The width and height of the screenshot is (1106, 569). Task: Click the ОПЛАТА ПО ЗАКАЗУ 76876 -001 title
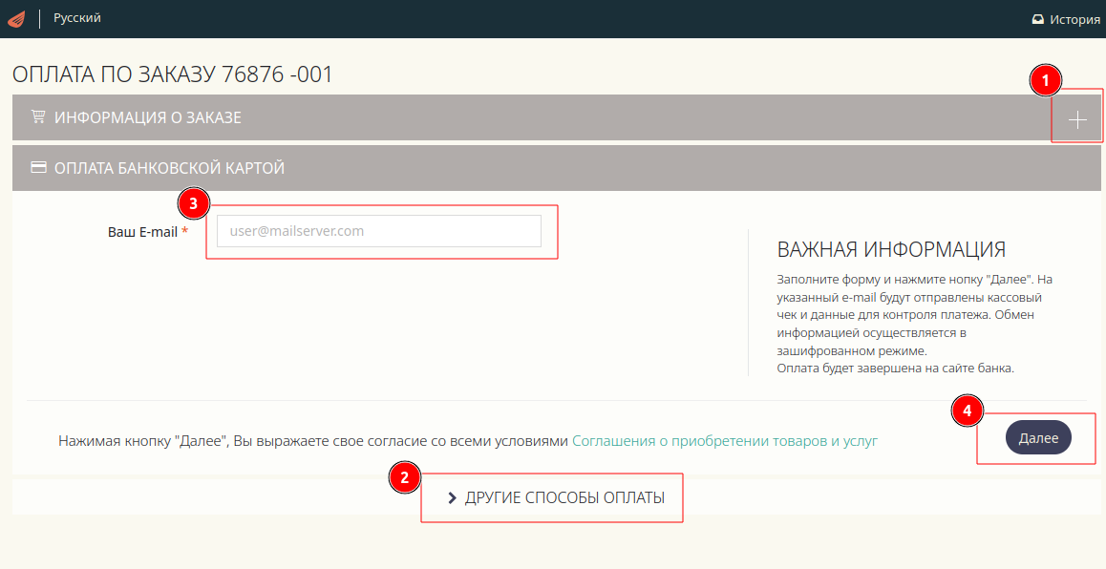pyautogui.click(x=173, y=74)
